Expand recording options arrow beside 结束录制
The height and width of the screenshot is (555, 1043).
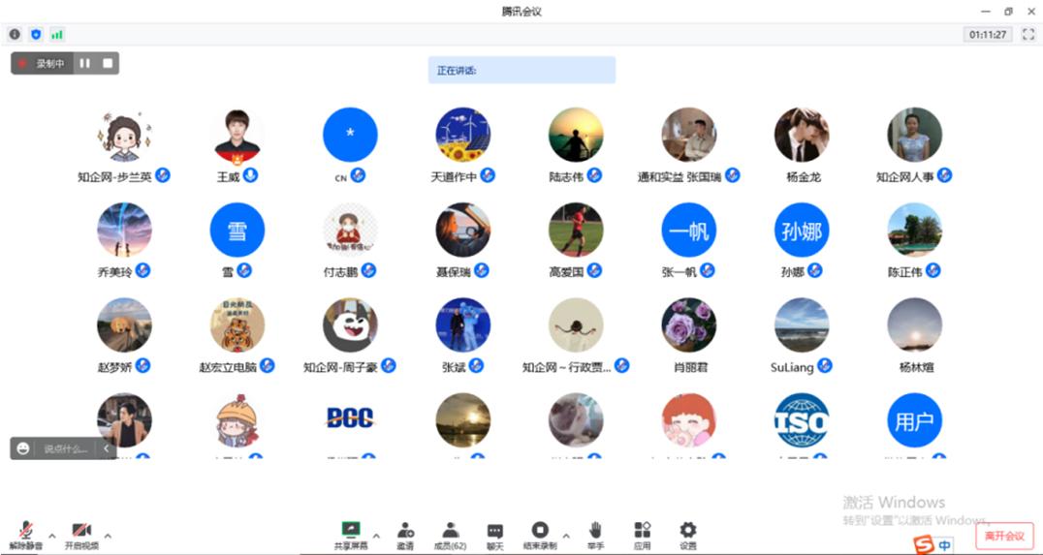[x=566, y=536]
